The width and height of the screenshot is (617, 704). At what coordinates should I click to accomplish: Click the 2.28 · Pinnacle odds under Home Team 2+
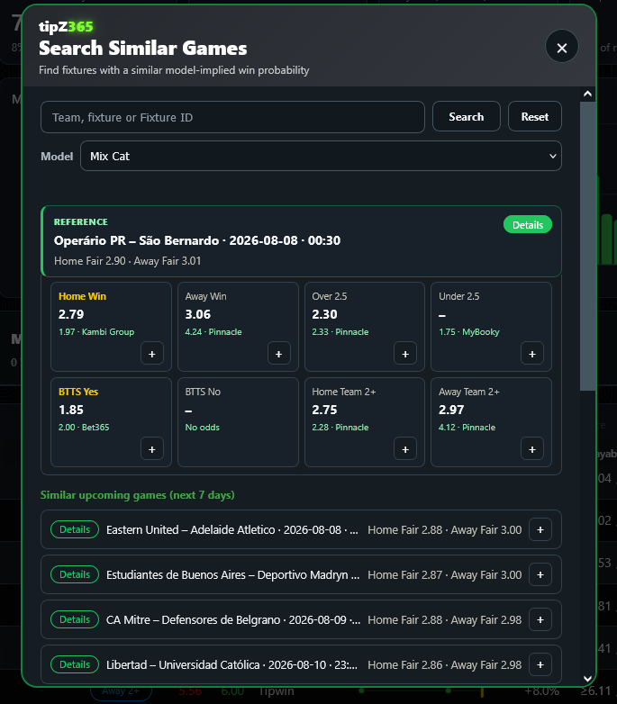[x=340, y=427]
